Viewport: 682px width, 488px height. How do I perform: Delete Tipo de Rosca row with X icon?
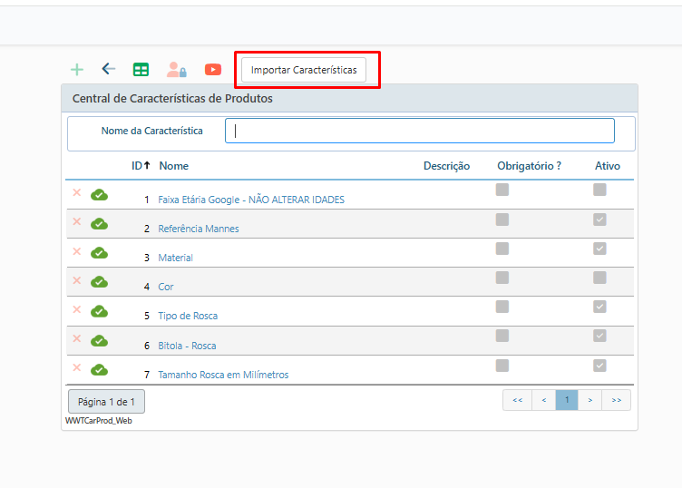[x=77, y=309]
